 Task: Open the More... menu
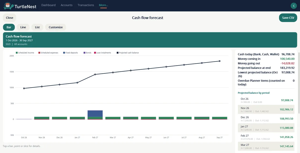click(x=103, y=5)
